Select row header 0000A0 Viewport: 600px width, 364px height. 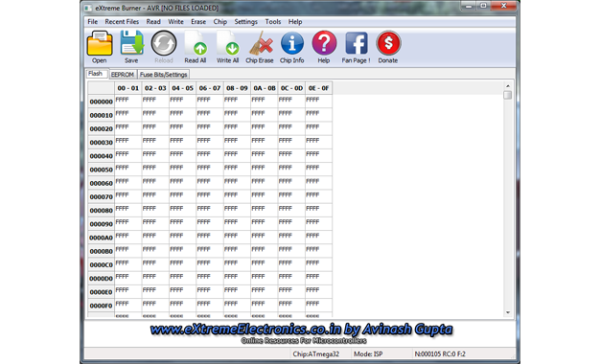coord(101,238)
